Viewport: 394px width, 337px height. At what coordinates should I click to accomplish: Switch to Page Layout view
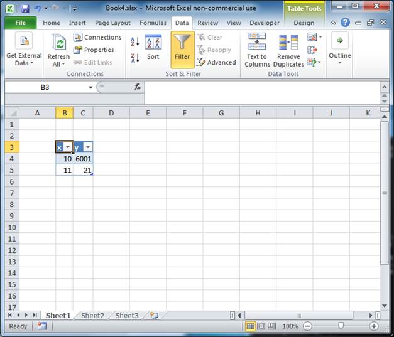261,326
